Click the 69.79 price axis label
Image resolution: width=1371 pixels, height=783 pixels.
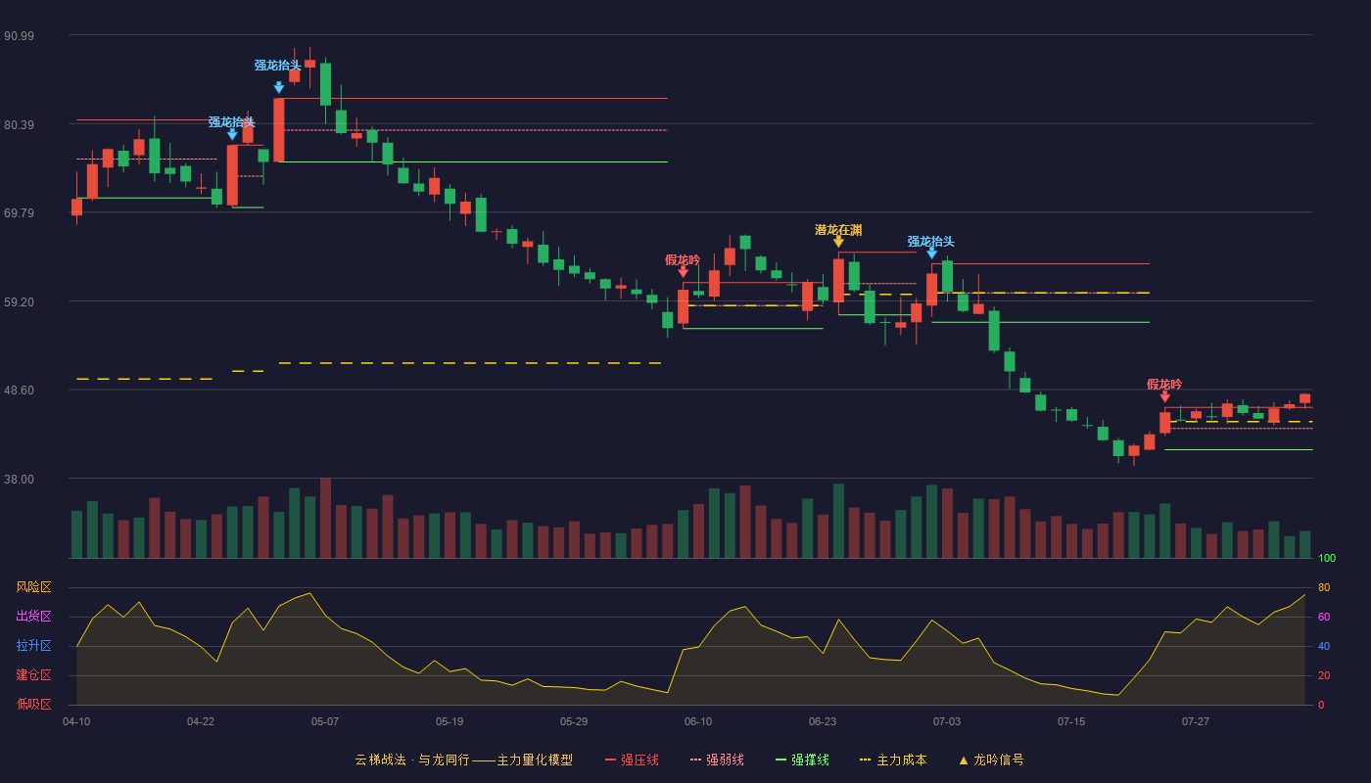pyautogui.click(x=19, y=213)
